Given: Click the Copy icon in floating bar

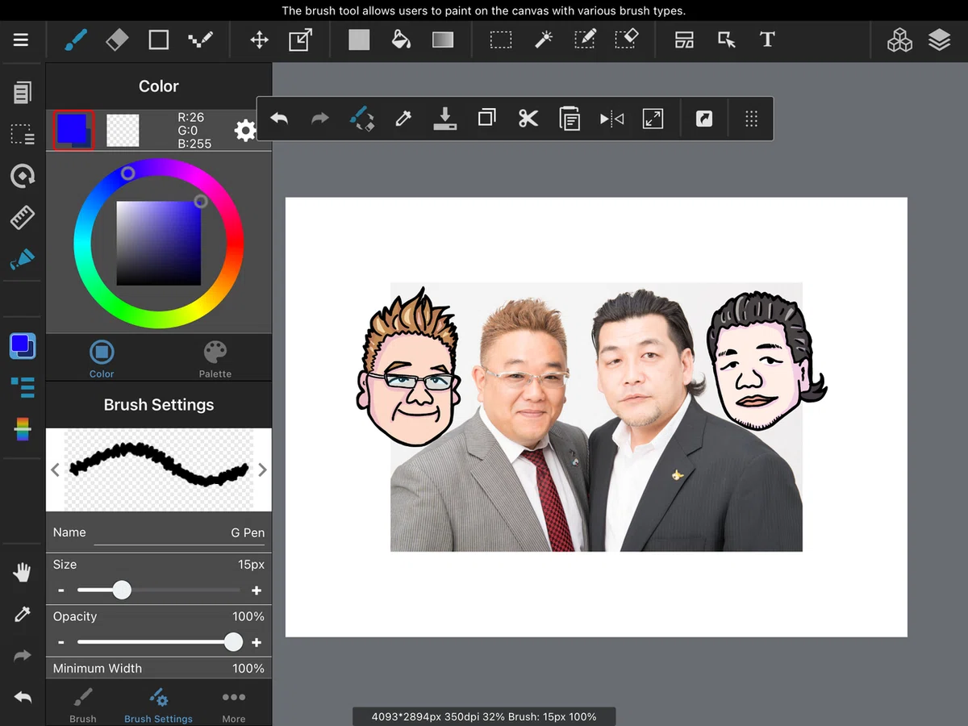Looking at the screenshot, I should coord(486,119).
